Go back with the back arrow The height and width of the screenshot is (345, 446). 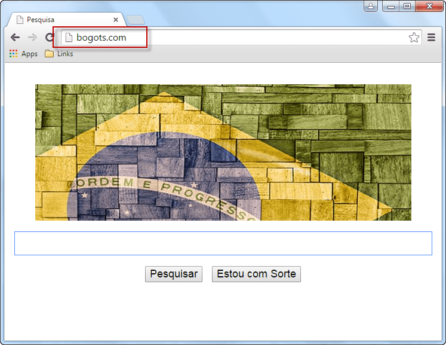(x=15, y=37)
